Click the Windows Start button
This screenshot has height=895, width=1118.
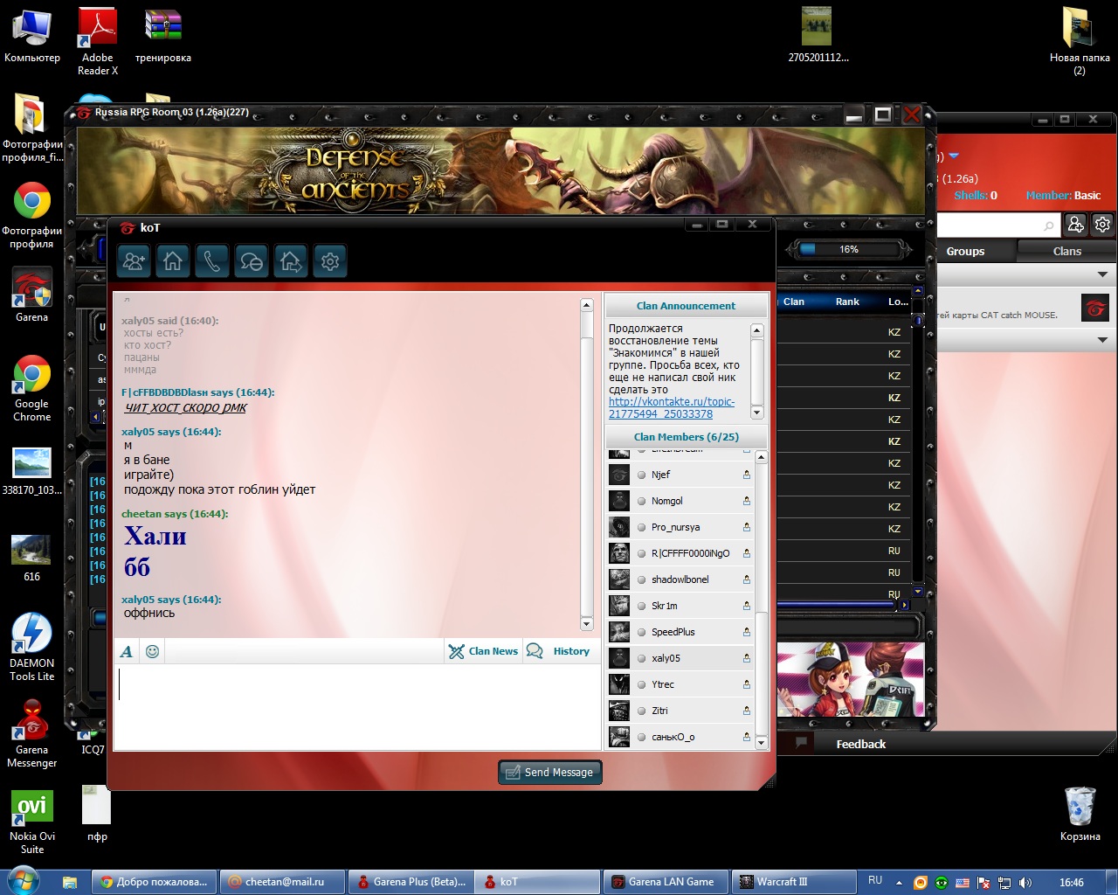[24, 880]
